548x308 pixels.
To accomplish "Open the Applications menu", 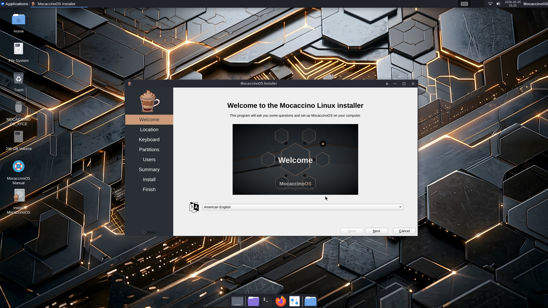I will (15, 4).
